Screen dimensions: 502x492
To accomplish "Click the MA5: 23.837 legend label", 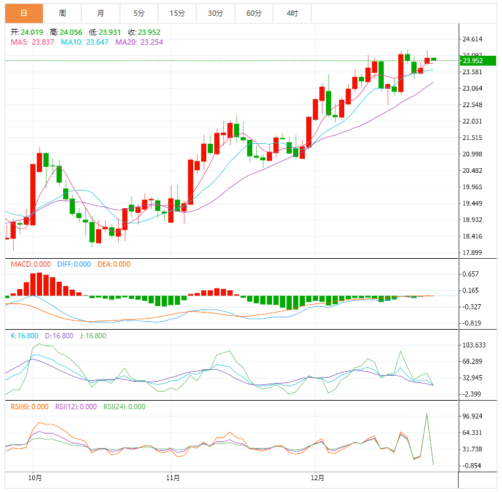I will 32,42.
